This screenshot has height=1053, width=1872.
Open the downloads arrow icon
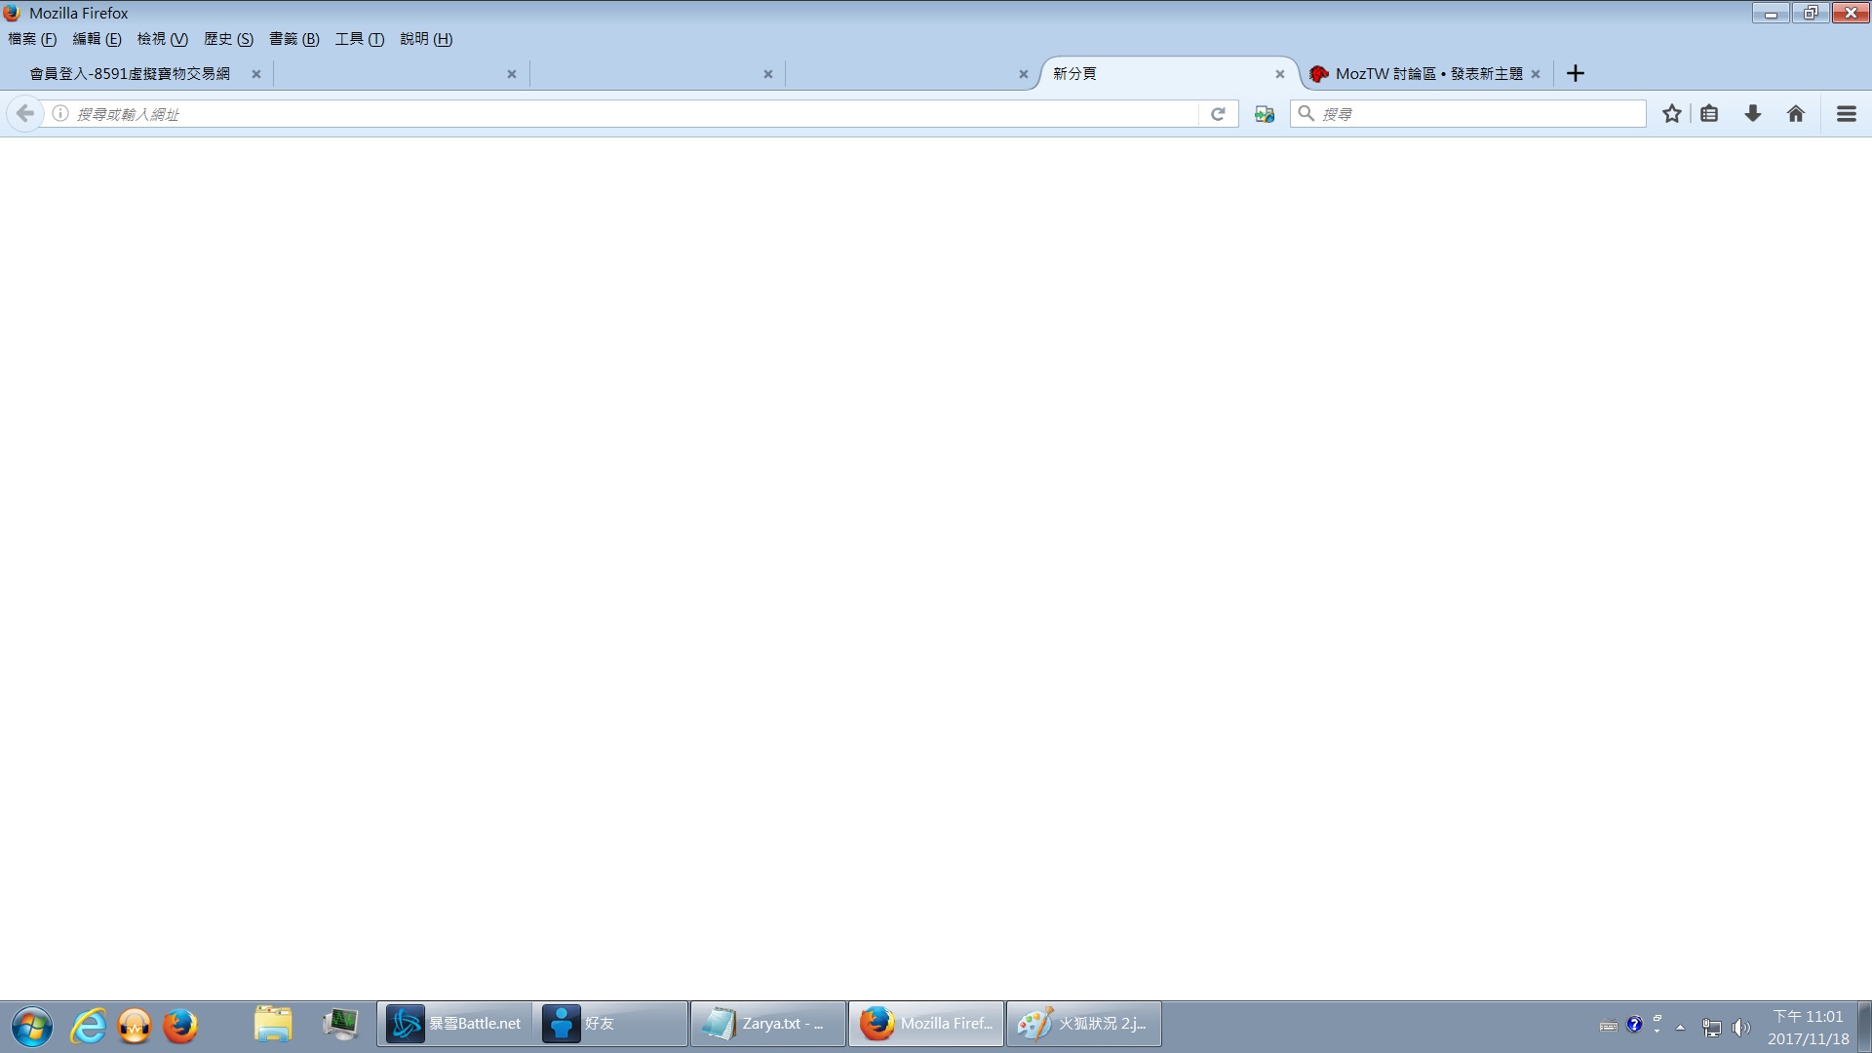coord(1752,114)
